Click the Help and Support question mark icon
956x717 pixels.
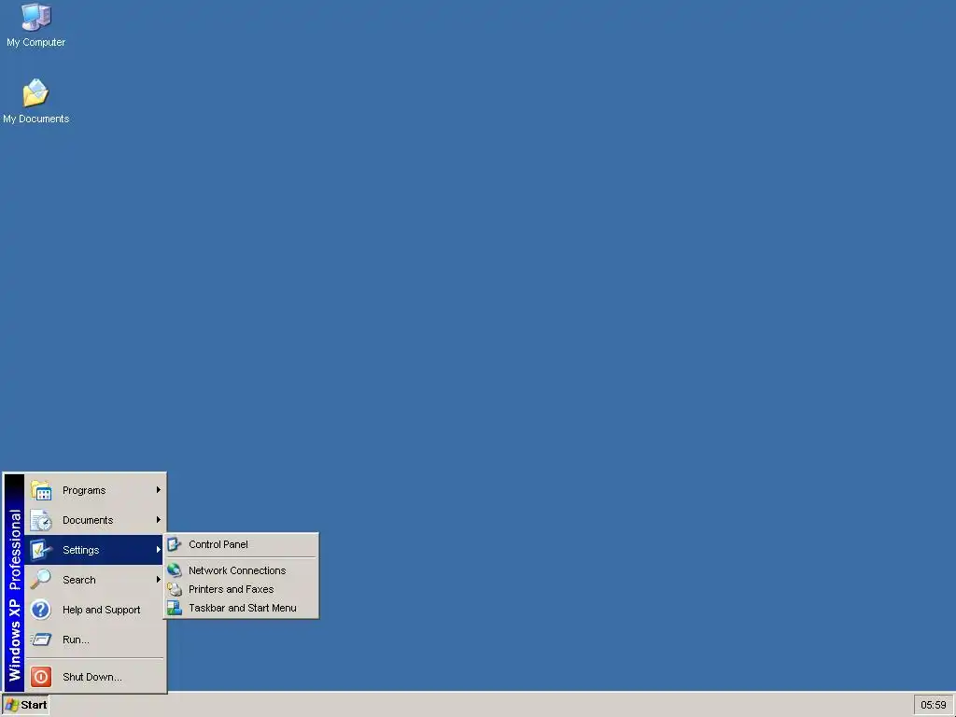[x=41, y=610]
